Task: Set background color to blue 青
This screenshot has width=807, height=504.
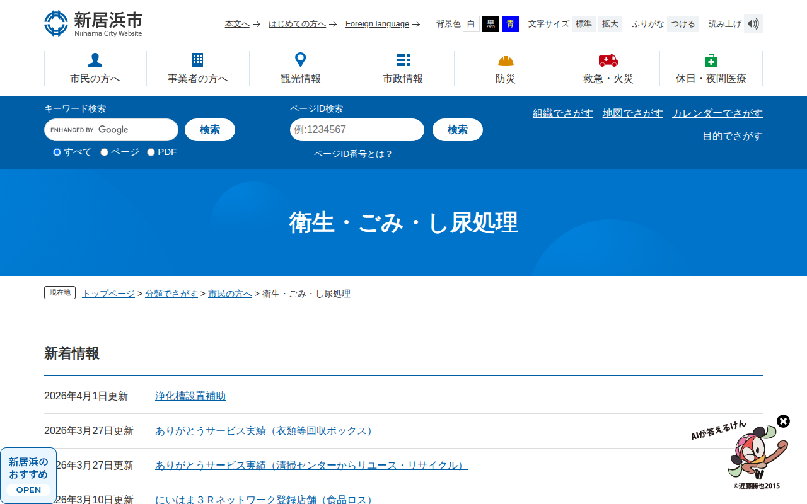Action: [x=510, y=24]
